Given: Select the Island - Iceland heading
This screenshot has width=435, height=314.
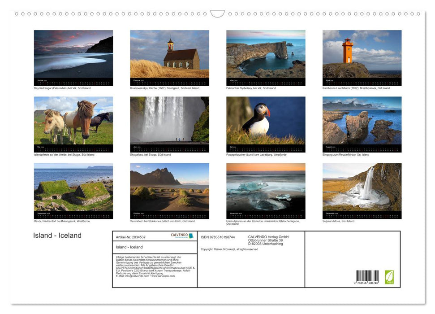Looking at the screenshot, I should point(56,235).
